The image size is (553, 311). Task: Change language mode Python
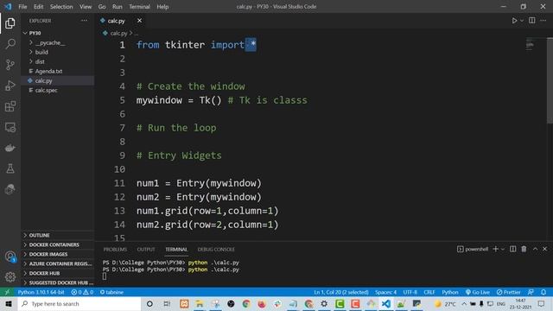coord(450,292)
